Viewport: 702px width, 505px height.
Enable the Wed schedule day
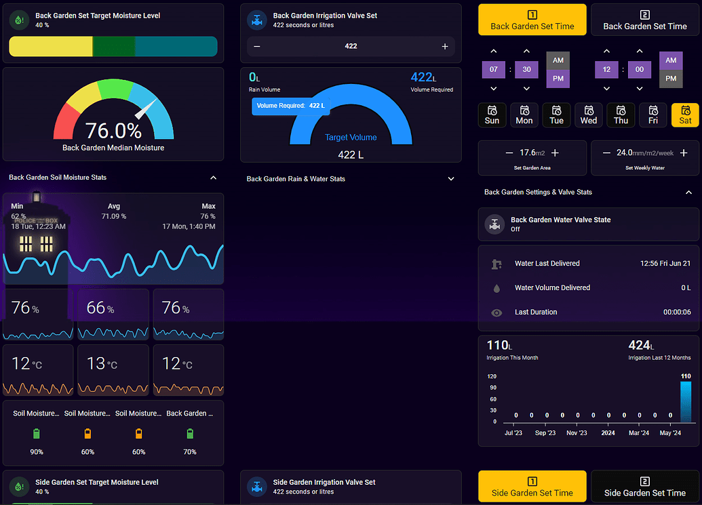pyautogui.click(x=588, y=115)
